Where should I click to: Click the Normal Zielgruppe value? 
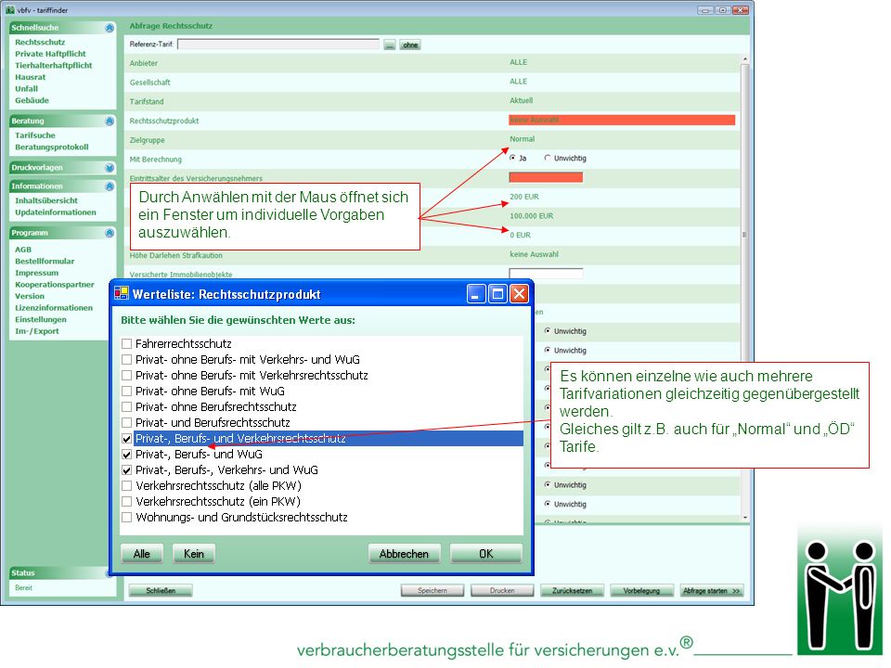[x=522, y=139]
